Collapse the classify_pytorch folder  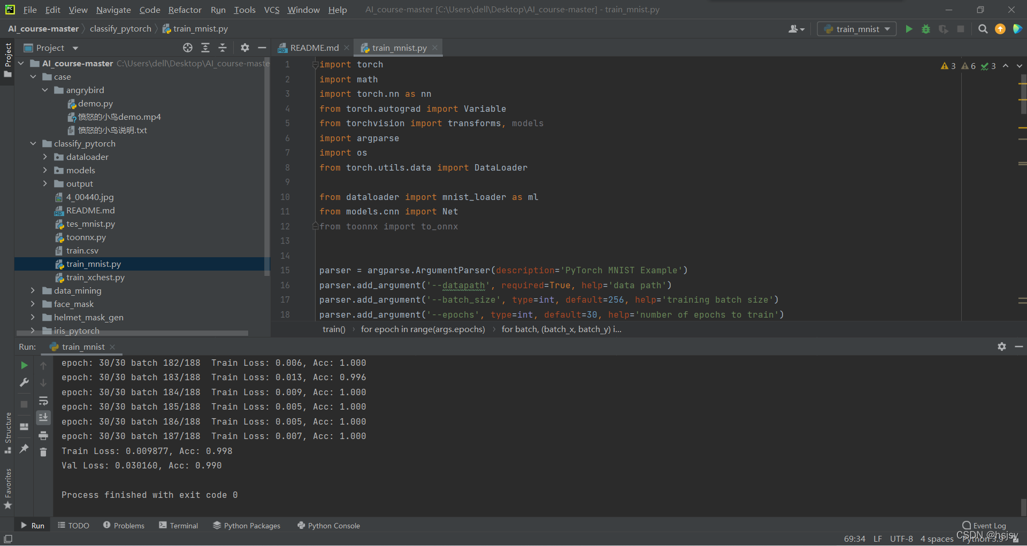click(33, 143)
